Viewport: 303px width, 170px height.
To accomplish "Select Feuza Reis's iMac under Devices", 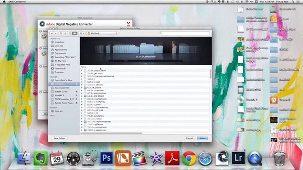I will click(x=63, y=80).
